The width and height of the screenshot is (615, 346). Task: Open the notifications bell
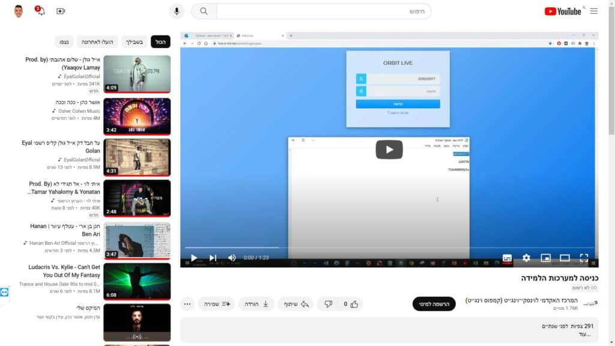[40, 11]
